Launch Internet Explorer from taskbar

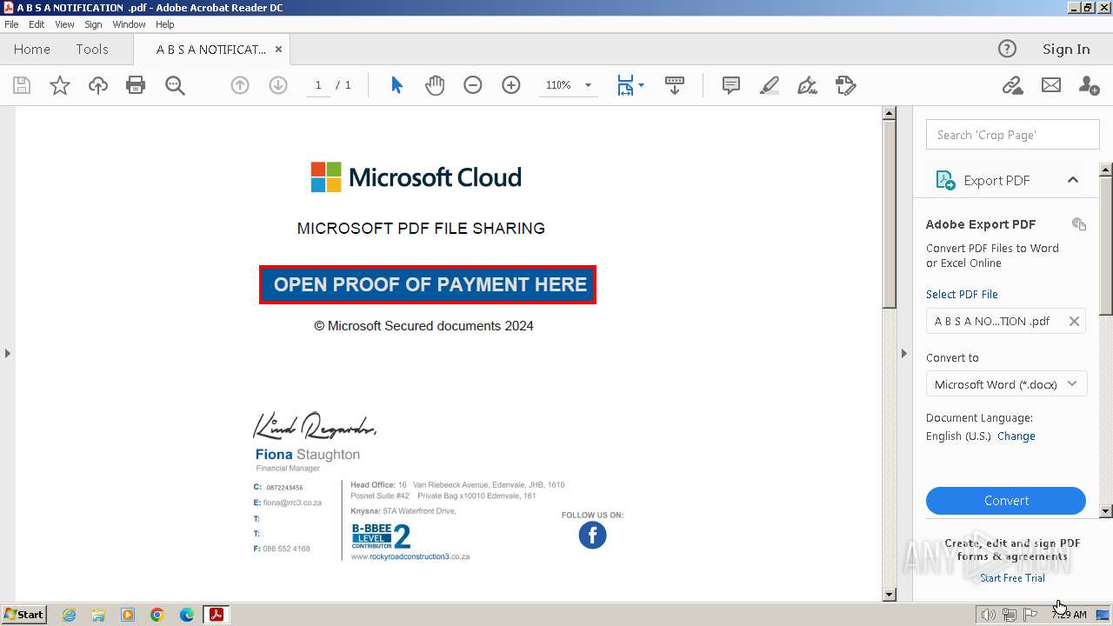tap(69, 615)
